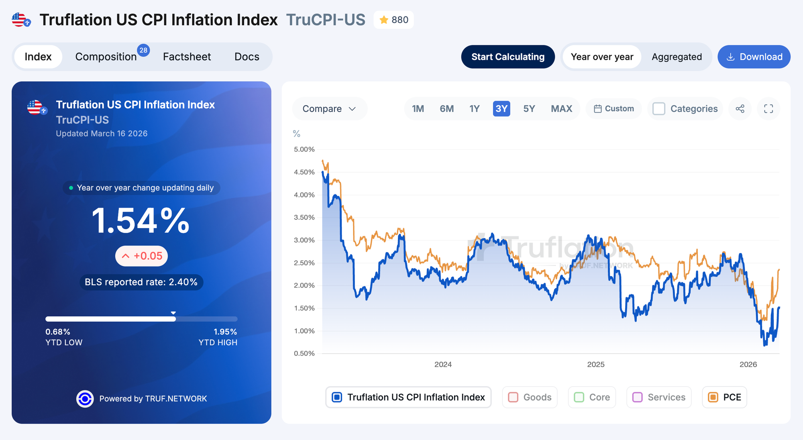Select the MAX time range
This screenshot has width=803, height=440.
pos(561,109)
